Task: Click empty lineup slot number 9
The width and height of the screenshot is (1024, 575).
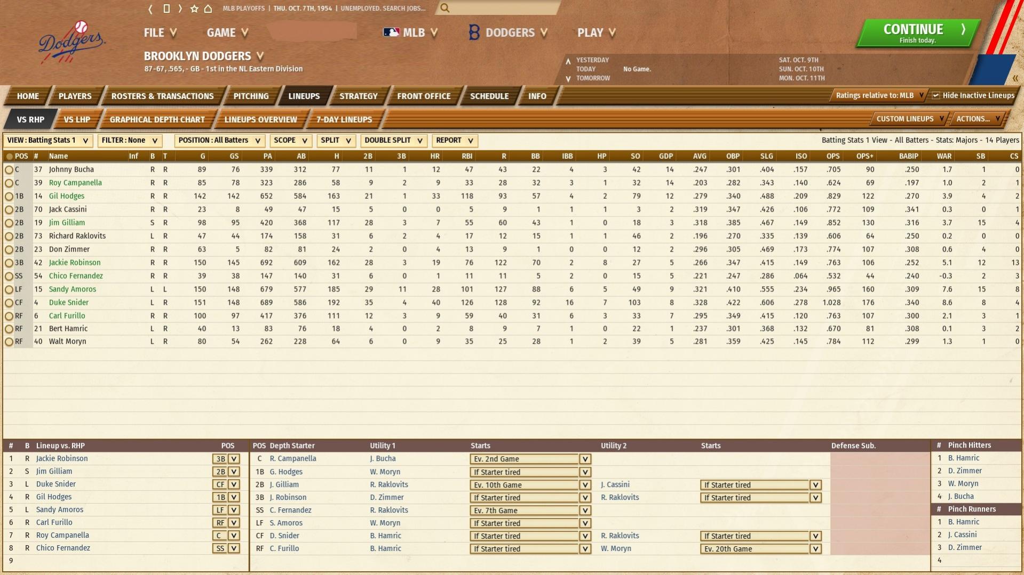Action: [125, 561]
